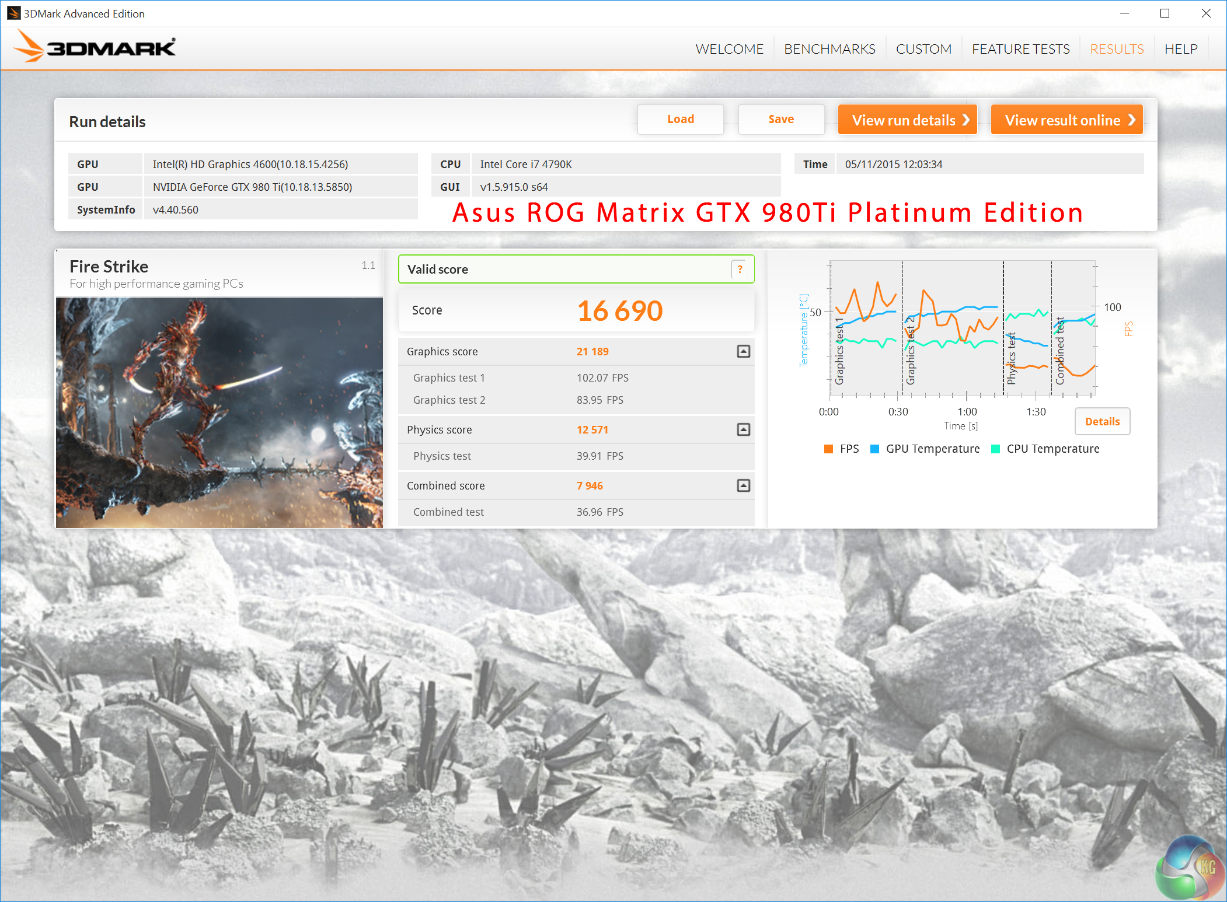The height and width of the screenshot is (902, 1227).
Task: Toggle GPU Temperature legend blue square
Action: click(874, 449)
